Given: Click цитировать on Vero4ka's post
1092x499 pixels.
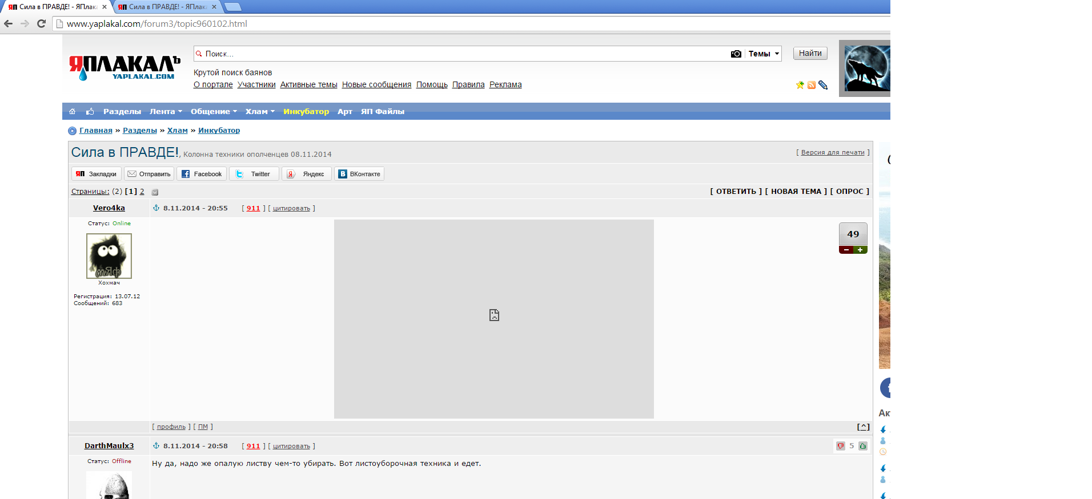Looking at the screenshot, I should [x=291, y=208].
